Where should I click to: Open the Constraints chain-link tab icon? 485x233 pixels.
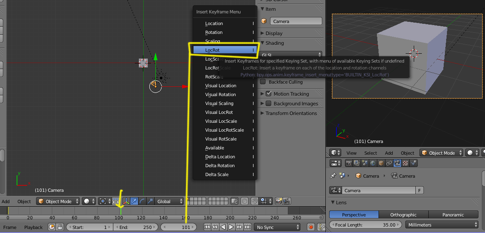[389, 163]
